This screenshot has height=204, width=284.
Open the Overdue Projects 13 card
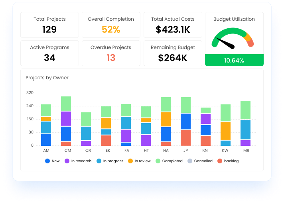pos(111,53)
